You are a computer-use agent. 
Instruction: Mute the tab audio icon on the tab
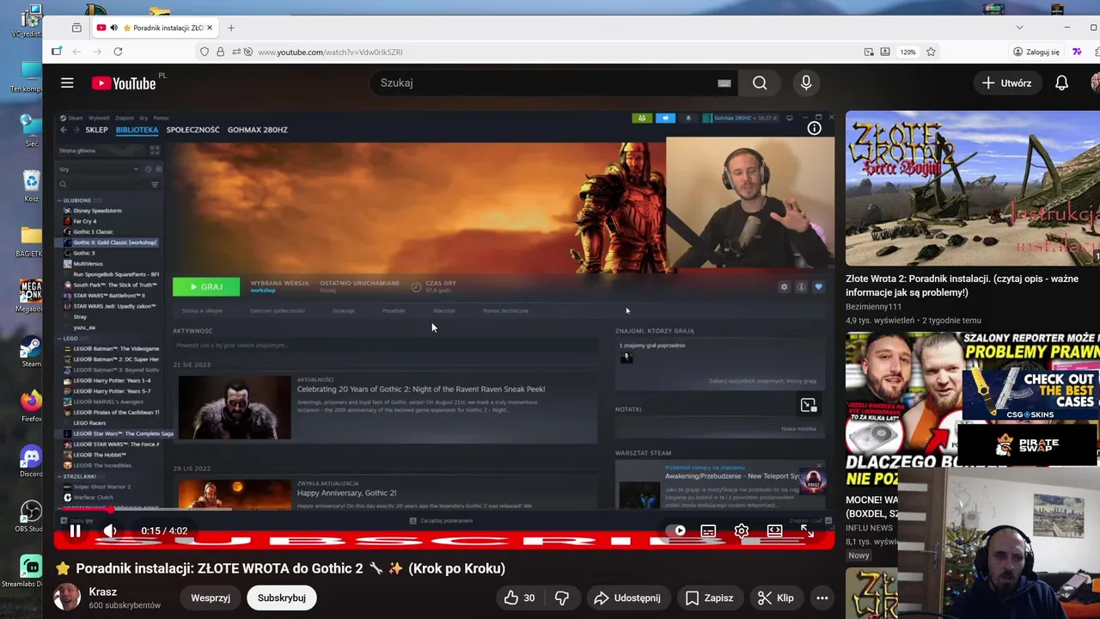click(113, 28)
